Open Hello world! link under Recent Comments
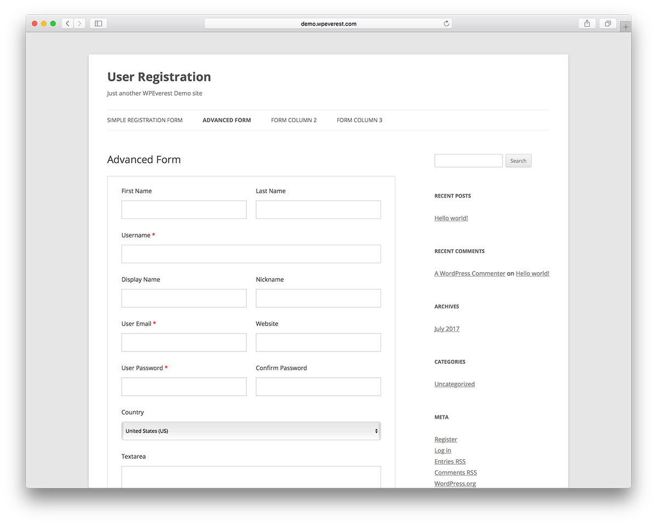 click(532, 273)
